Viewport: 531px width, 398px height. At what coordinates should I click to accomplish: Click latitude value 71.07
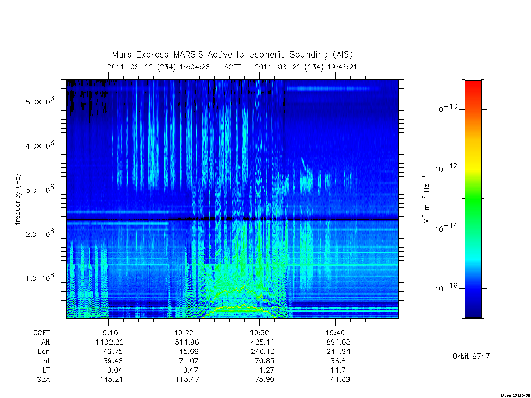click(189, 361)
